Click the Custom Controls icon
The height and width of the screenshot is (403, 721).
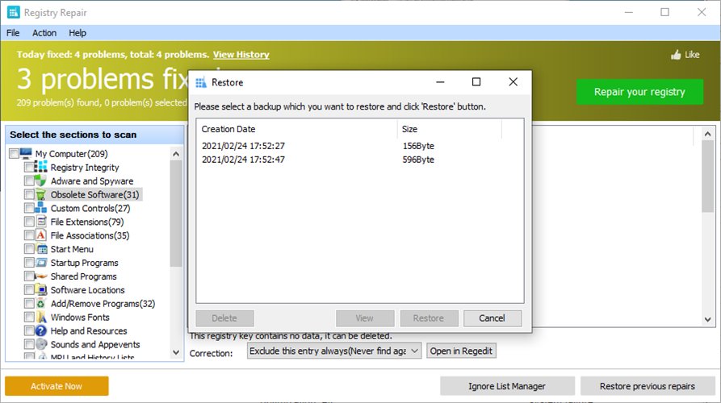pyautogui.click(x=41, y=208)
